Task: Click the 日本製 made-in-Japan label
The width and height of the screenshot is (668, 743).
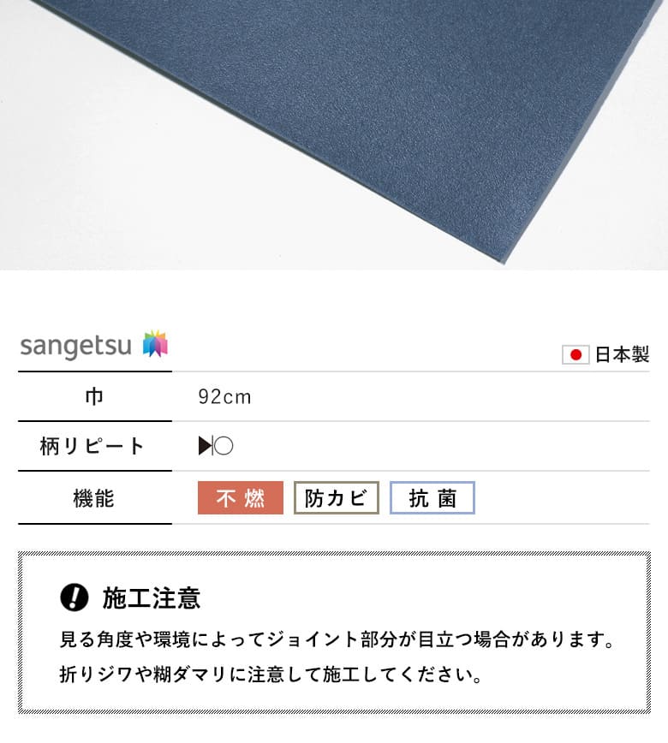Action: [622, 354]
